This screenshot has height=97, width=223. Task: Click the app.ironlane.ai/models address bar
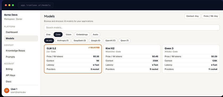click(36, 5)
